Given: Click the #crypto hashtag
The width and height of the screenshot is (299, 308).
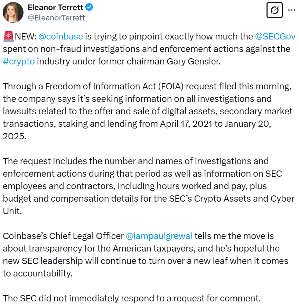Looking at the screenshot, I should [19, 61].
